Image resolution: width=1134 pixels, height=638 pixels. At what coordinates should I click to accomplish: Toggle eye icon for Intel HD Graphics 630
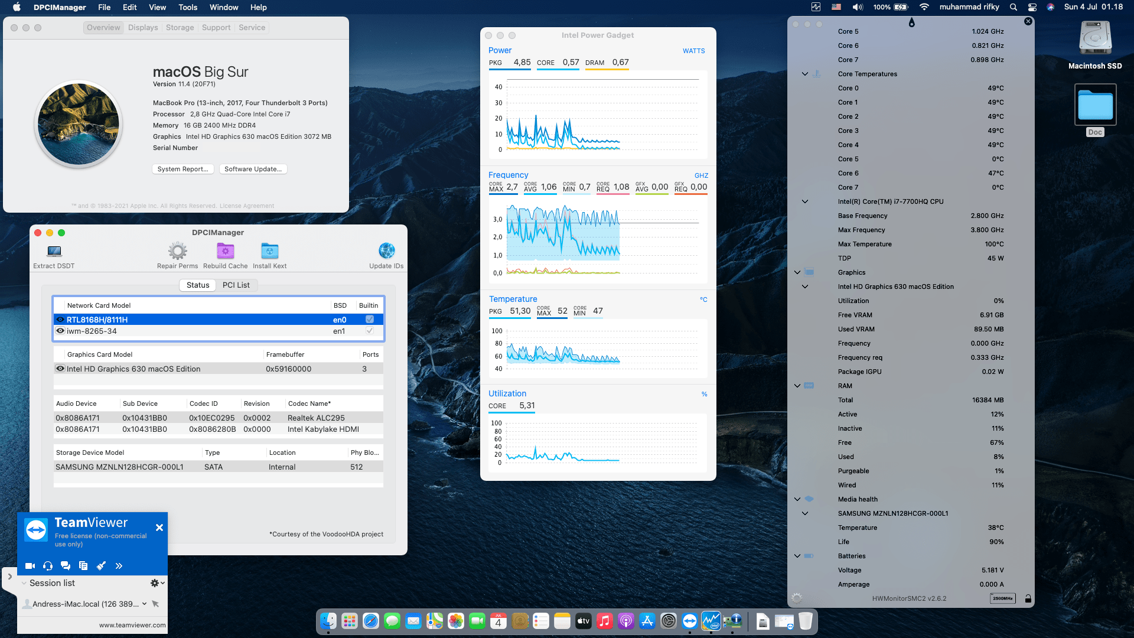pos(60,369)
